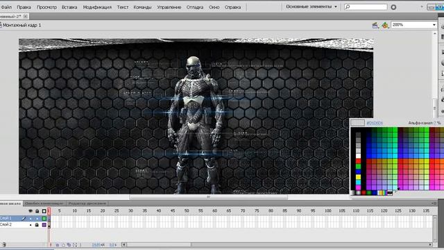Open the Окно menu
The image size is (444, 250).
[214, 7]
